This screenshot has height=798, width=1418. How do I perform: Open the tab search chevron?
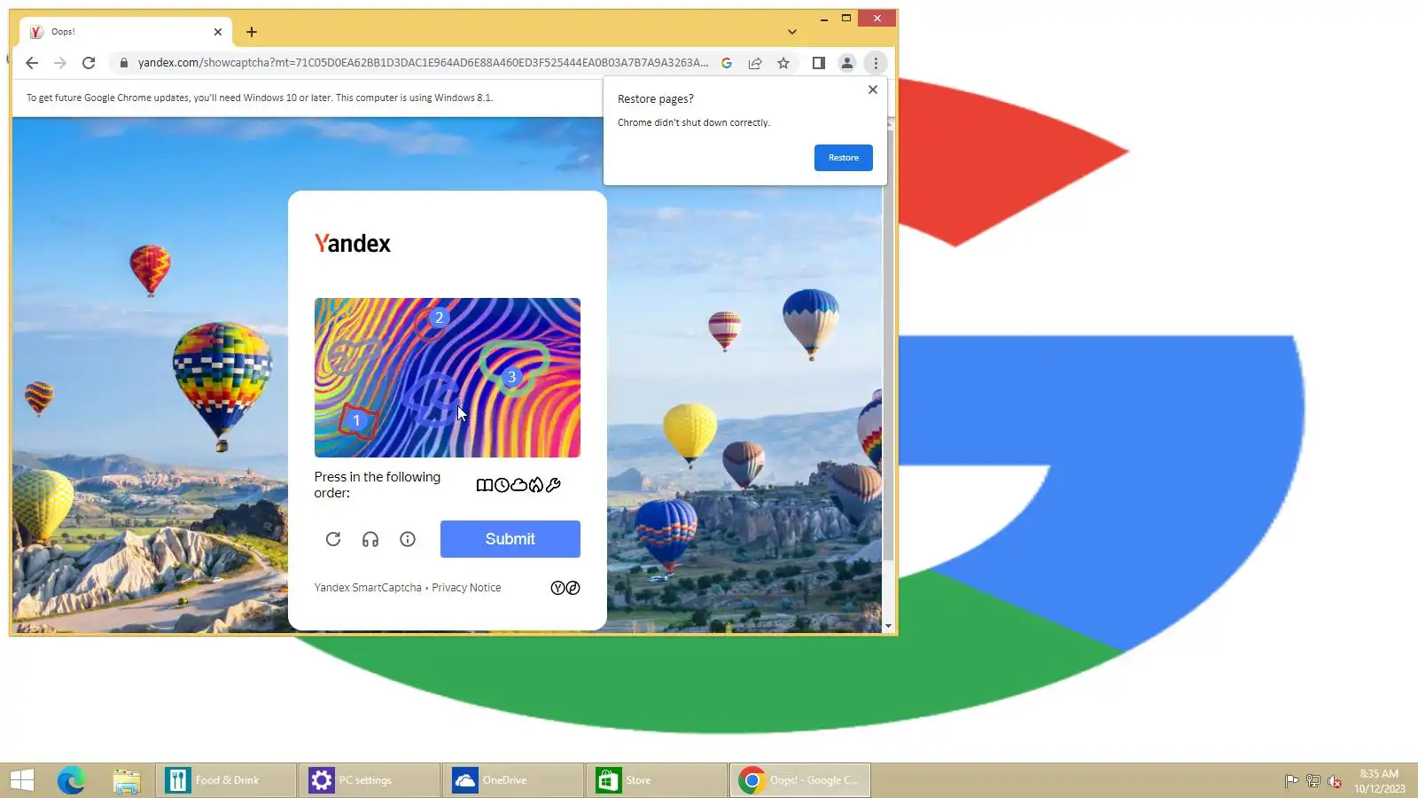point(792,32)
